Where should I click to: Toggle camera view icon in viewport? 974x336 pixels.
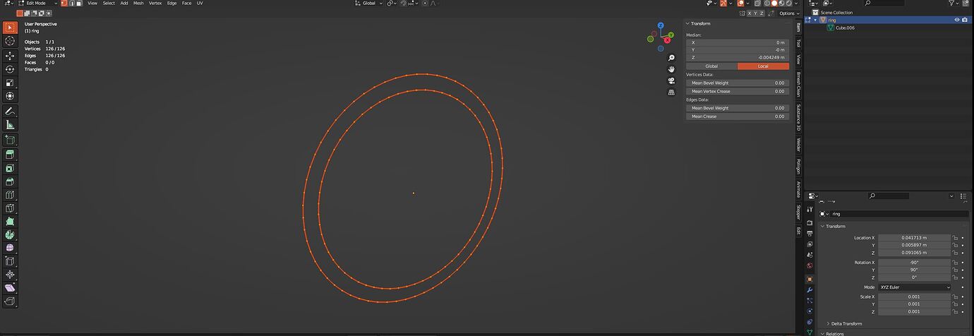click(x=671, y=80)
